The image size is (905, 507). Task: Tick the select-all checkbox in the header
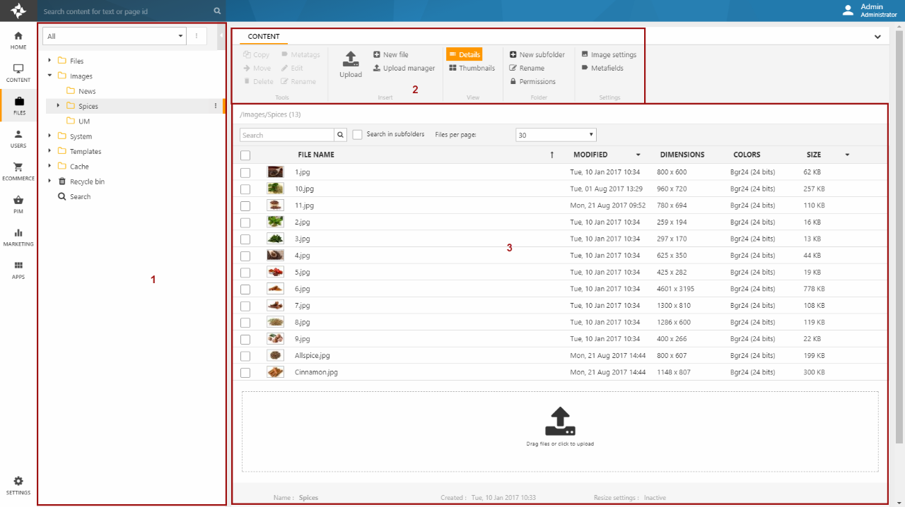coord(245,155)
